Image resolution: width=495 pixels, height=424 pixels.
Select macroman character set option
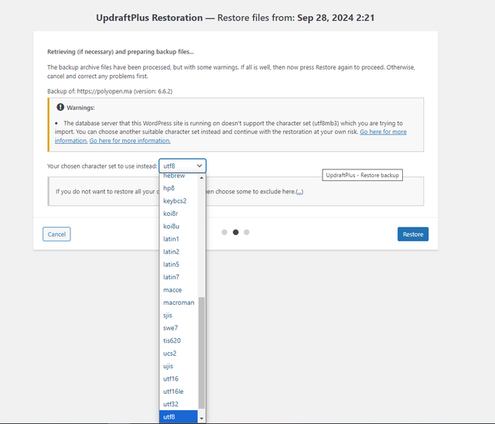[179, 303]
